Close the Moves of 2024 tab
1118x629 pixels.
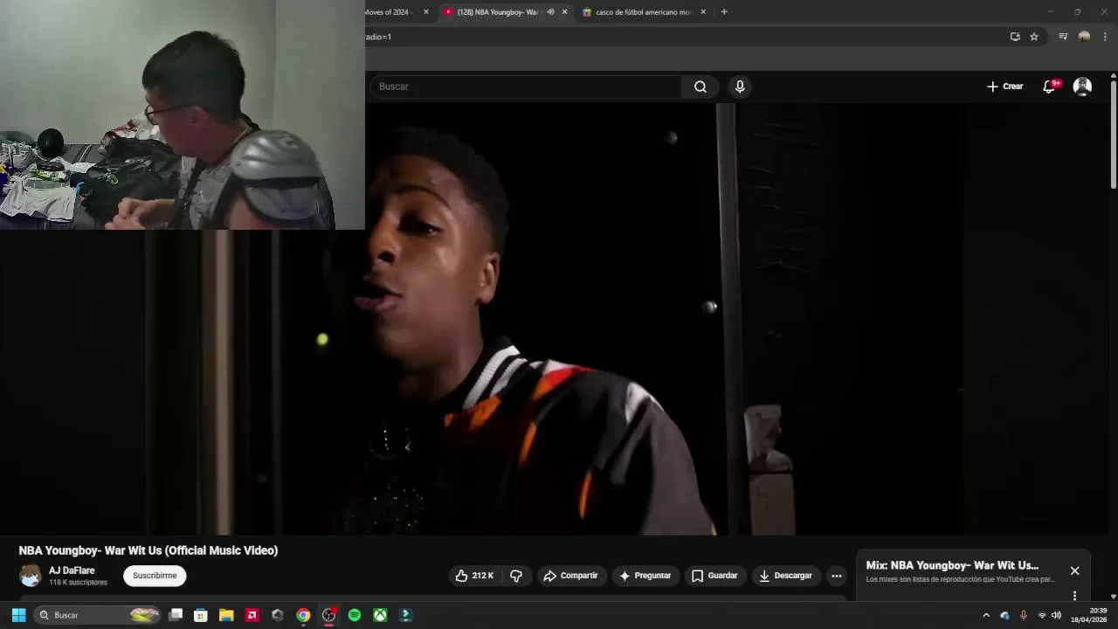[x=426, y=12]
